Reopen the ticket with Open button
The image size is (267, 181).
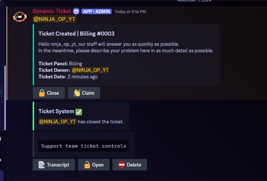pos(94,165)
